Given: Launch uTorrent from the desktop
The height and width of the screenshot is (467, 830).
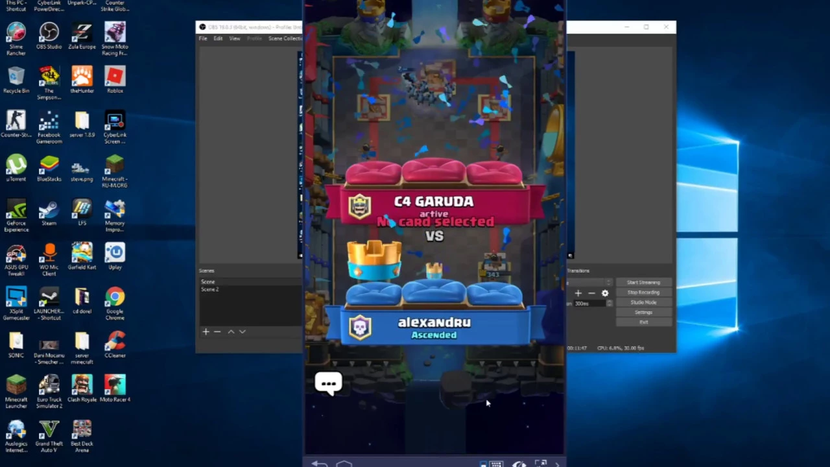Looking at the screenshot, I should [16, 168].
